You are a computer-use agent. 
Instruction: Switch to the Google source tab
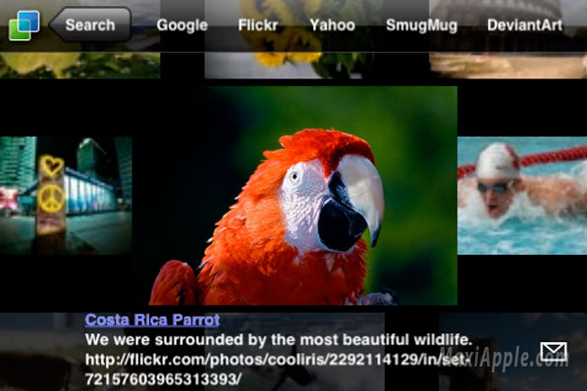click(182, 25)
